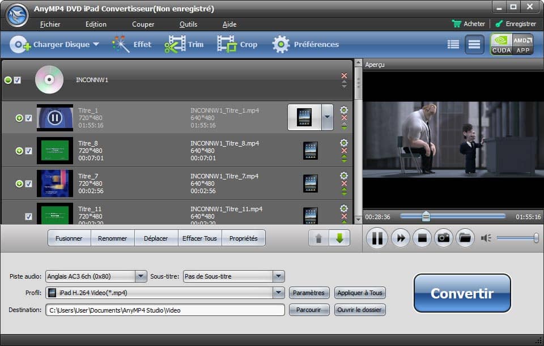Click the Propriétés button
This screenshot has width=544, height=346.
[244, 238]
